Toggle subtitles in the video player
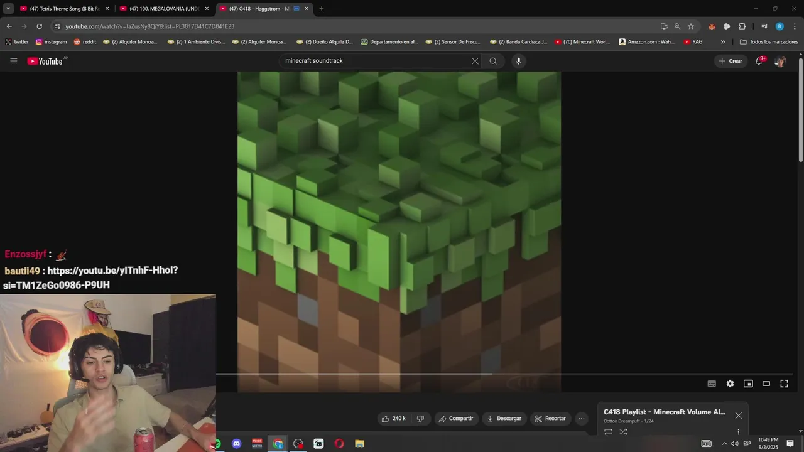The height and width of the screenshot is (452, 804). click(712, 384)
